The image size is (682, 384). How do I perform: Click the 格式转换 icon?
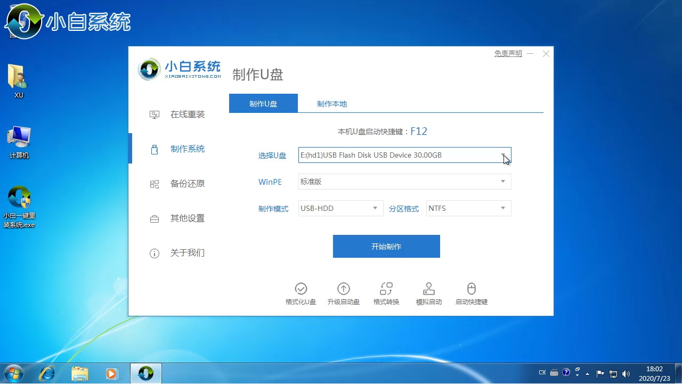pos(386,289)
